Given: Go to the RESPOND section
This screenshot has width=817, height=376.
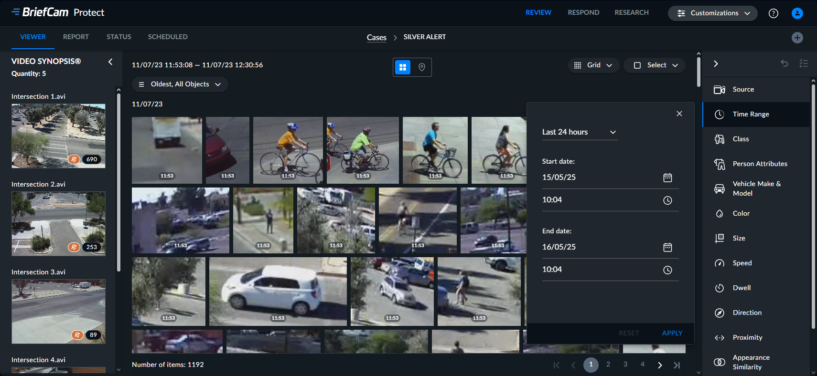Looking at the screenshot, I should click(x=583, y=13).
